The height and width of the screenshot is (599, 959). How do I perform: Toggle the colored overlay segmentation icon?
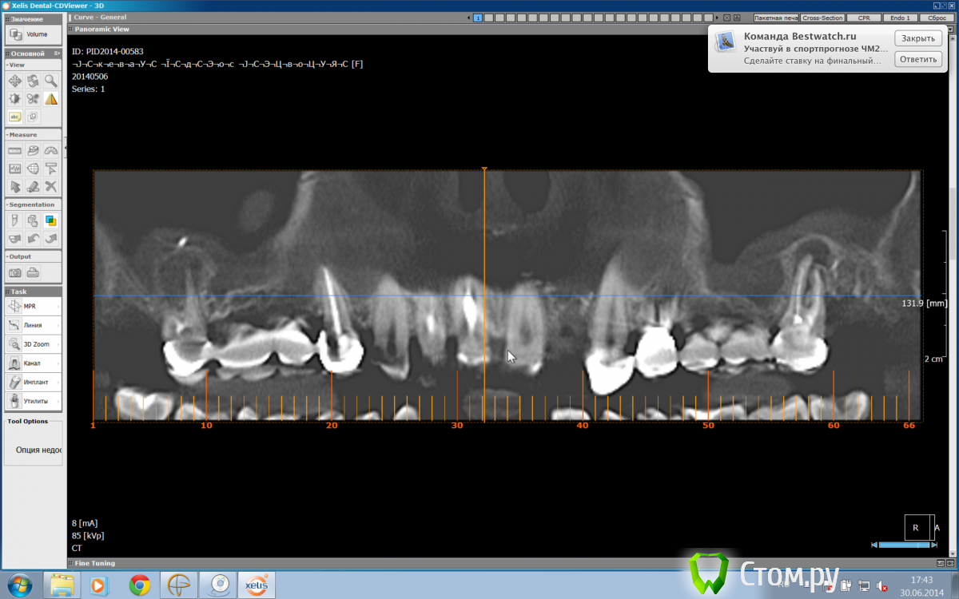[x=50, y=221]
